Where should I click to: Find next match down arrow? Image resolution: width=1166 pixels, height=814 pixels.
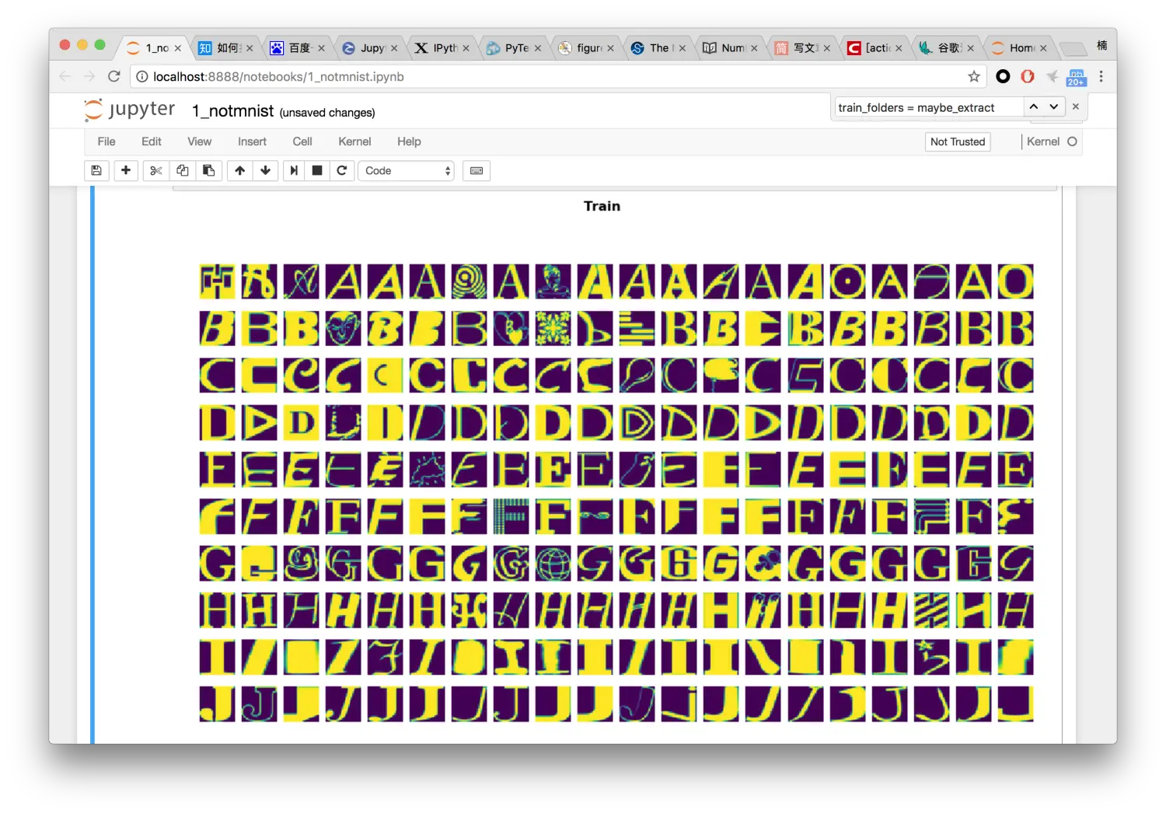(1054, 107)
